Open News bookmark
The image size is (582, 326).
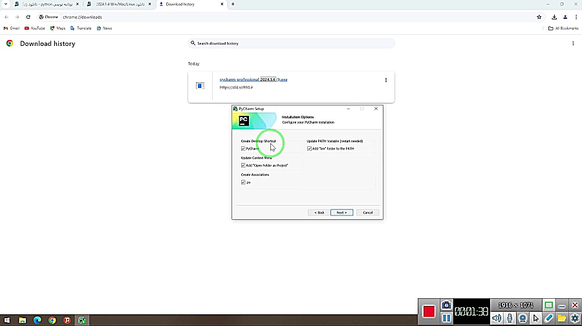click(x=104, y=28)
